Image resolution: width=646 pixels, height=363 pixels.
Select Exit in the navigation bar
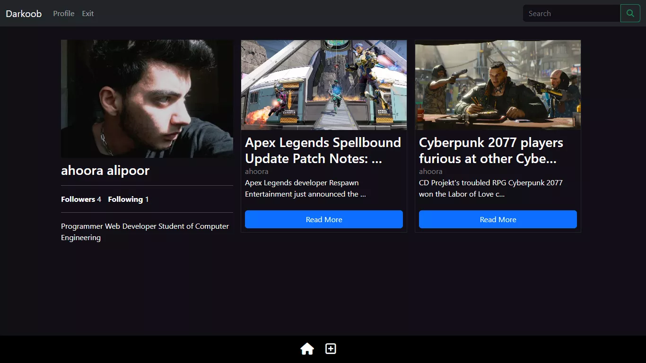click(87, 13)
